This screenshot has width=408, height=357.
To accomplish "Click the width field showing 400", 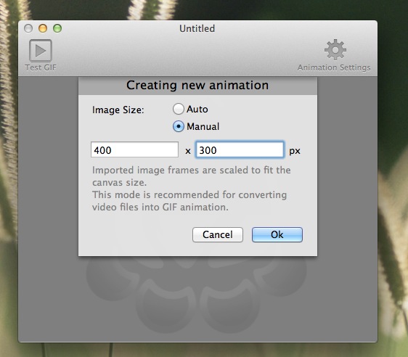I will pos(134,149).
